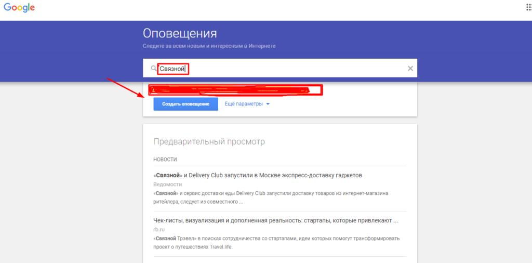This screenshot has height=263, width=532.
Task: Click the НОВОСТИ section label
Action: [x=165, y=160]
